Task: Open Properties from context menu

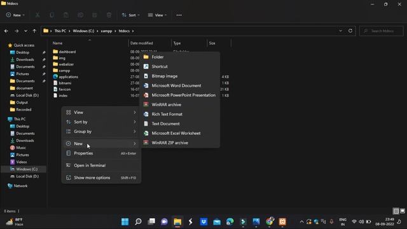Action: (x=101, y=153)
